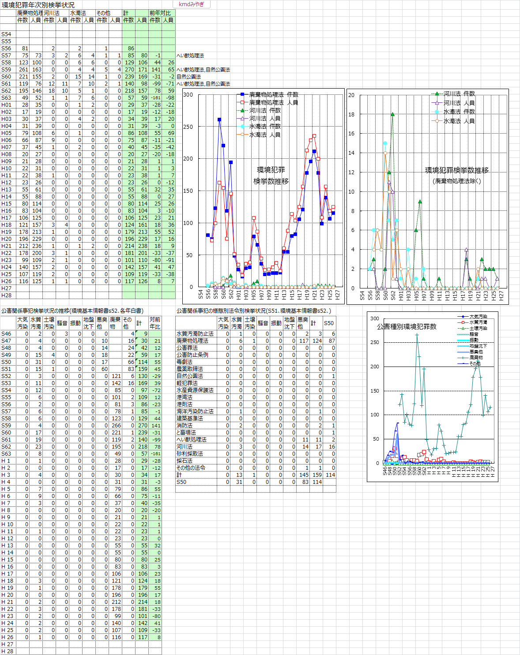The height and width of the screenshot is (655, 520).
Task: Select the 公害関係事犯検挙状況の推移 table heading
Action: click(72, 311)
